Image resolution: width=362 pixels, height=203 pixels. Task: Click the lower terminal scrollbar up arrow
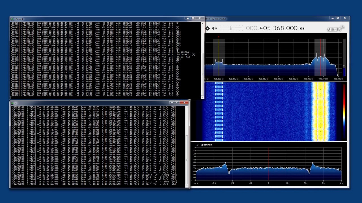(x=187, y=107)
